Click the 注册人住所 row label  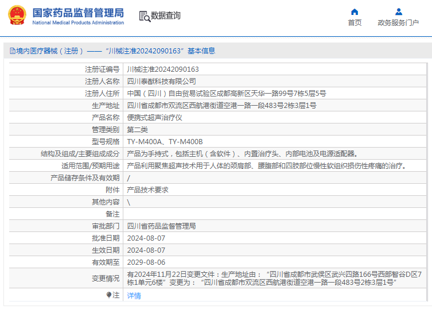[x=102, y=94]
